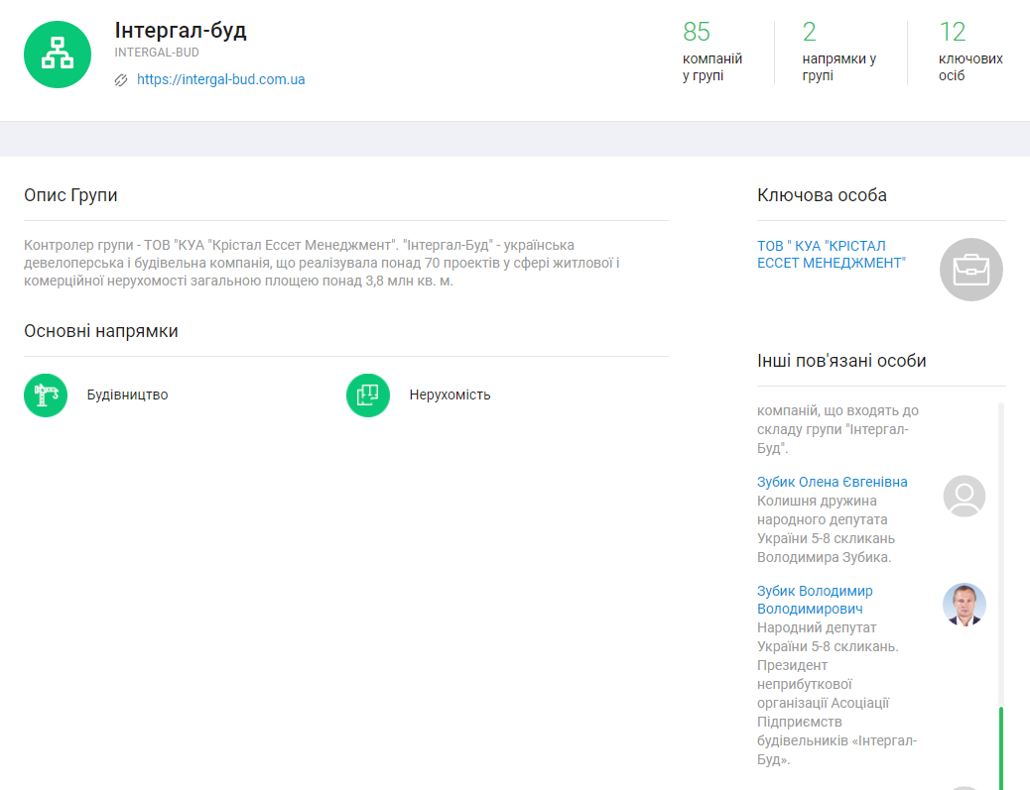Click the chain link icon beside the website URL

pyautogui.click(x=121, y=80)
